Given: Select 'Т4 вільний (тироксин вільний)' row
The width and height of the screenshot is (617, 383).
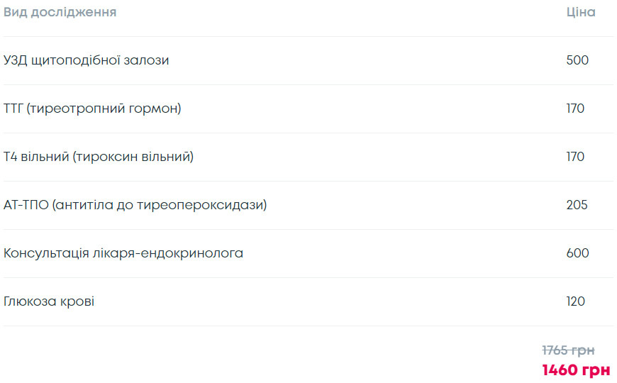Looking at the screenshot, I should 308,157.
